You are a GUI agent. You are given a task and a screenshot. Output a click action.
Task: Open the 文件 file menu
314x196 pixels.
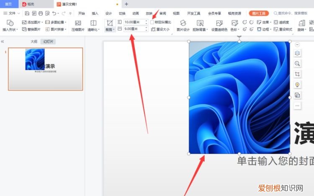coord(12,13)
